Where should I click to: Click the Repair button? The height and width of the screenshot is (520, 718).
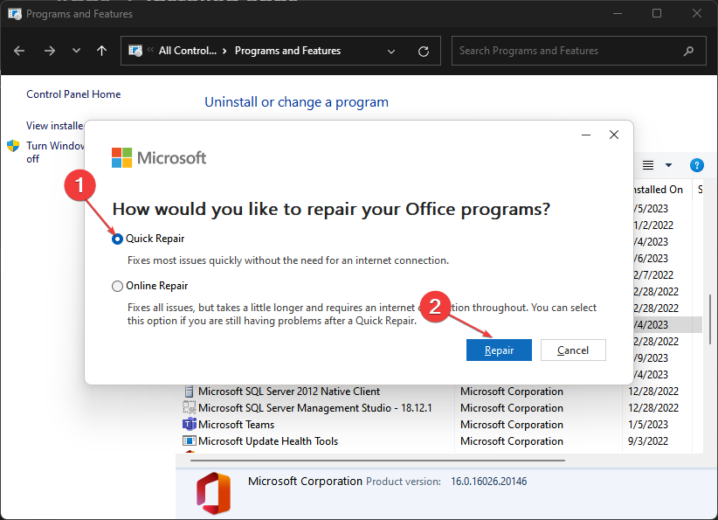[499, 350]
